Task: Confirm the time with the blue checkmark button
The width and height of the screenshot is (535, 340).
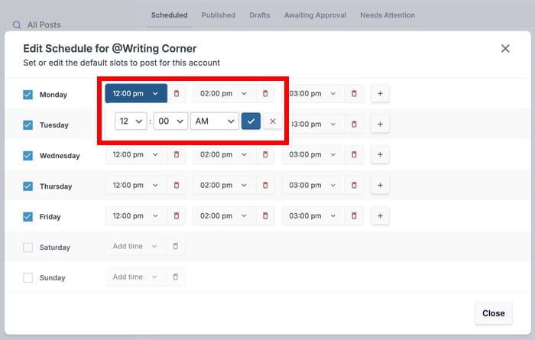Action: point(251,121)
